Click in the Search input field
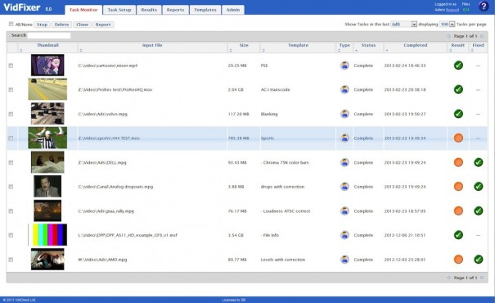The width and height of the screenshot is (495, 303). click(x=49, y=35)
